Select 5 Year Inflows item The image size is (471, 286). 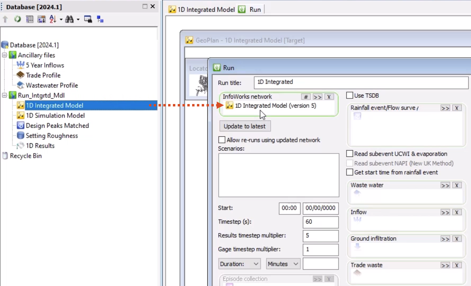point(45,65)
